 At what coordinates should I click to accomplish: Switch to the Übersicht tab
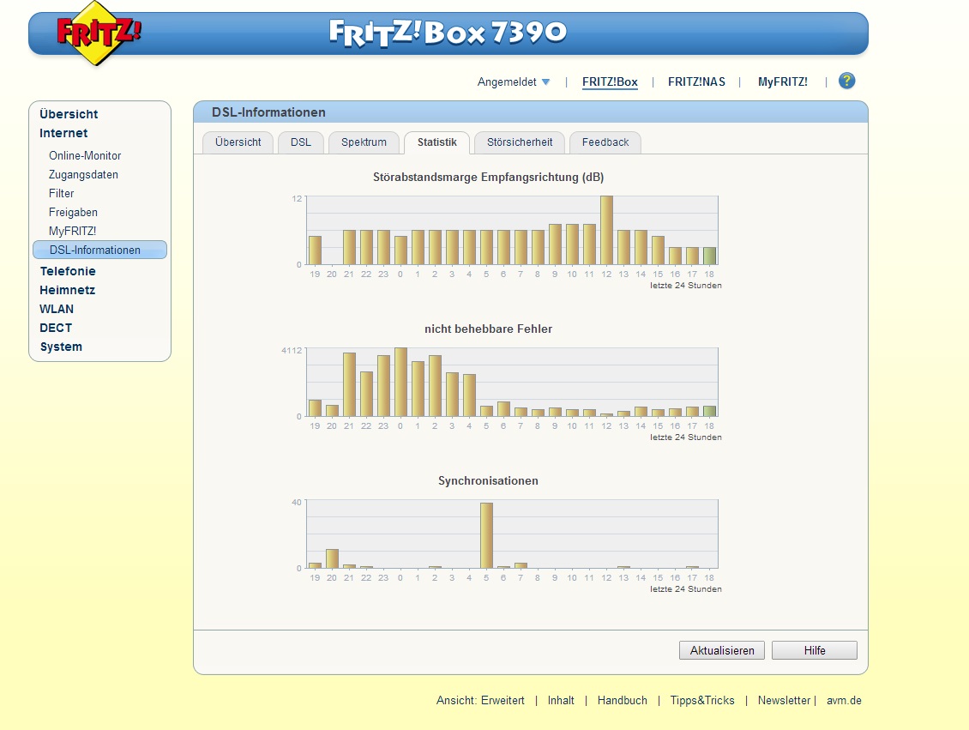tap(238, 142)
